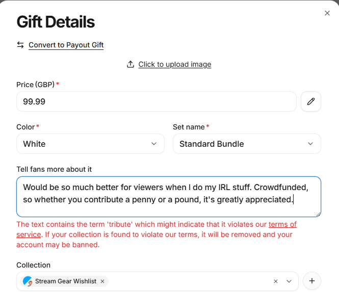339x292 pixels.
Task: Open Convert to Payout Gift link
Action: click(66, 45)
